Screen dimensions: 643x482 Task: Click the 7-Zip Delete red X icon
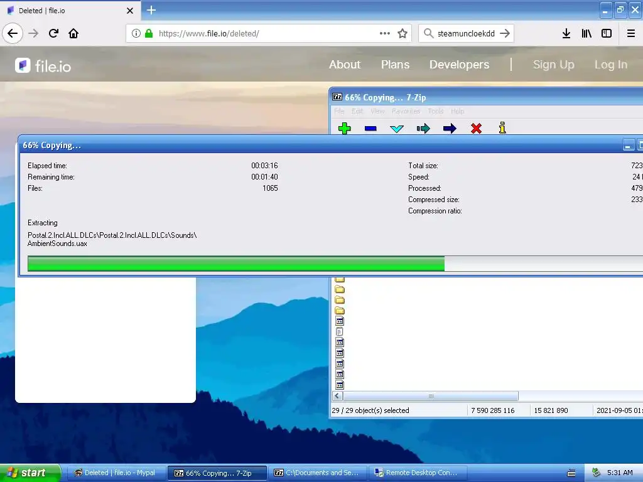point(476,128)
